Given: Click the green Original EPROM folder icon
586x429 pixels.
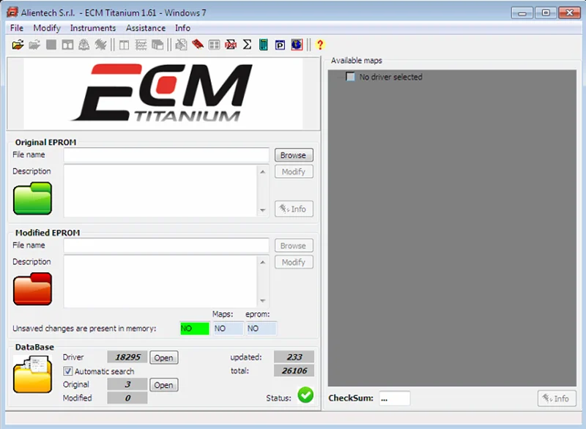Looking at the screenshot, I should click(x=32, y=198).
